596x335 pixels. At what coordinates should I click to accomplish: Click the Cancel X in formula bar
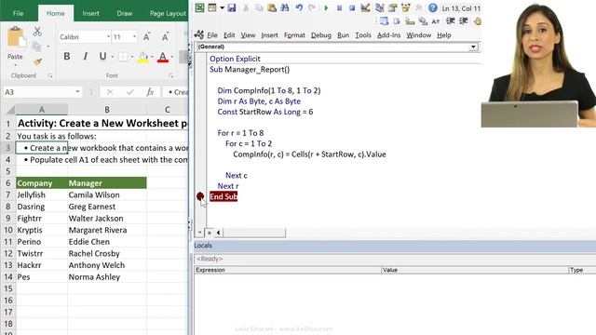coord(110,92)
